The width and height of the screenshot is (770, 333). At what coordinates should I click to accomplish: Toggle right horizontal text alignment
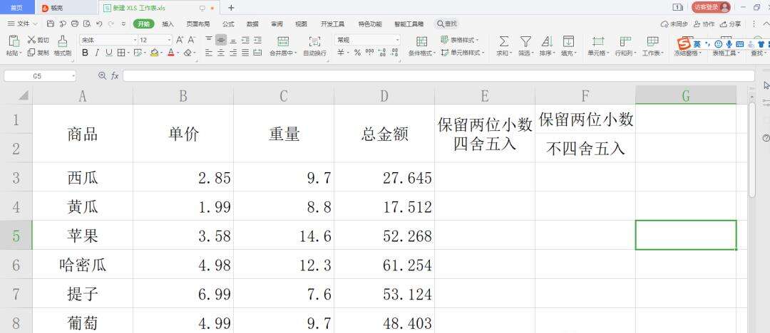pyautogui.click(x=233, y=53)
